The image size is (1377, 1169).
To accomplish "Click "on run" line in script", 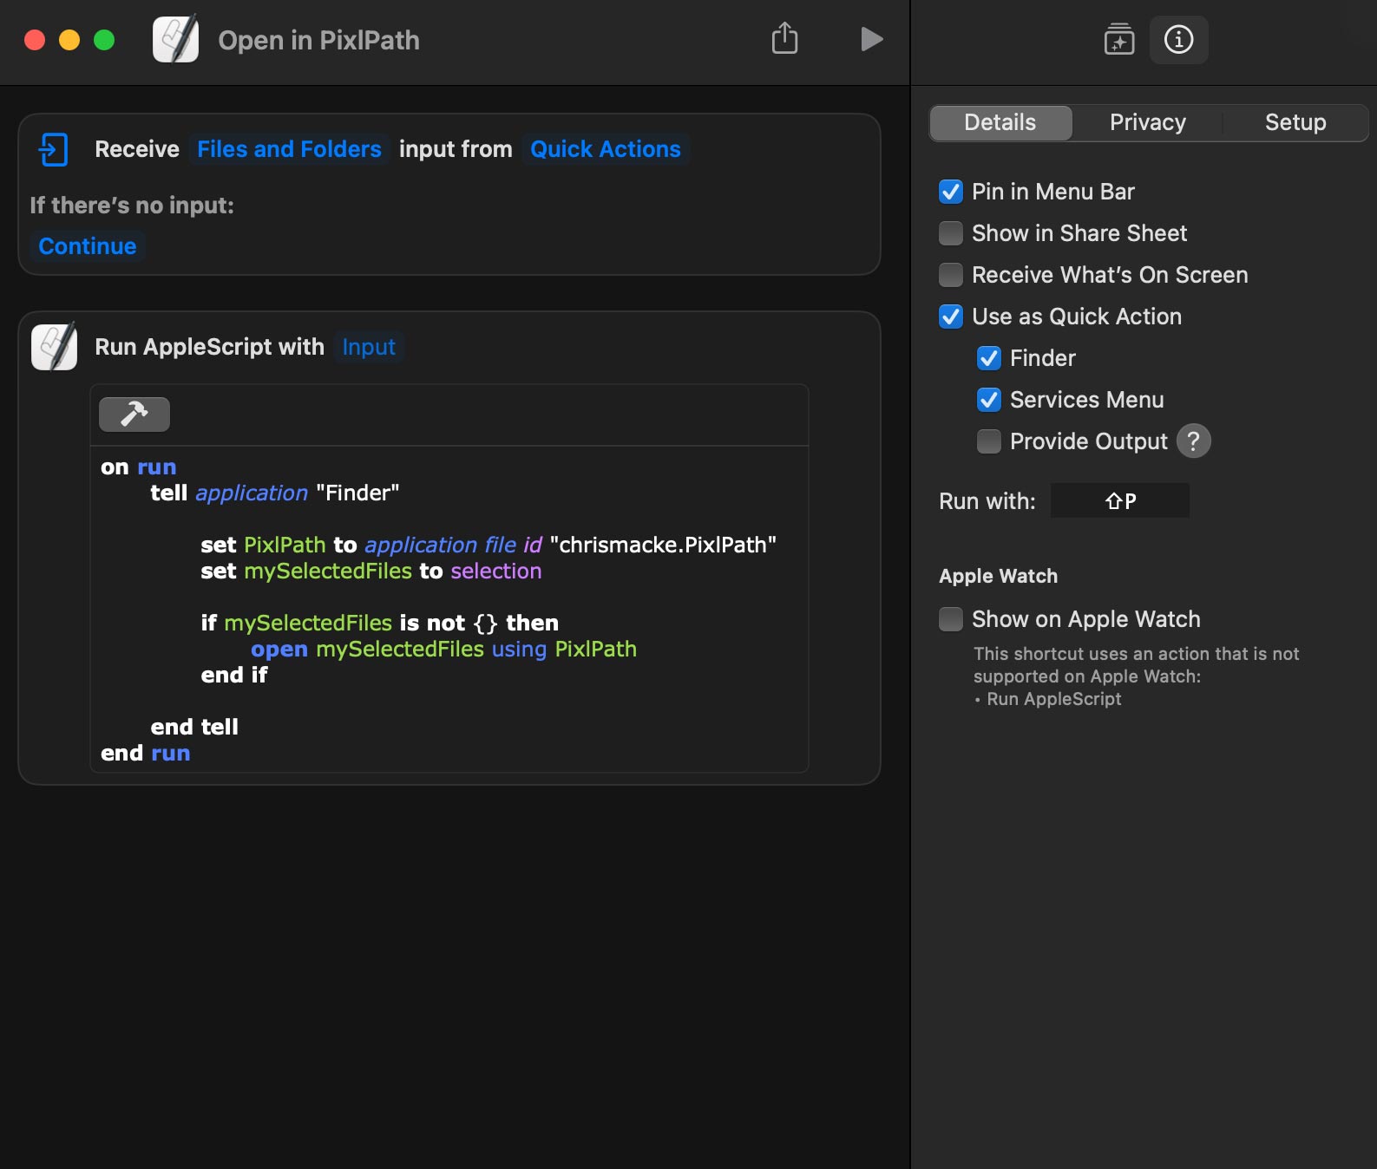I will tap(139, 467).
